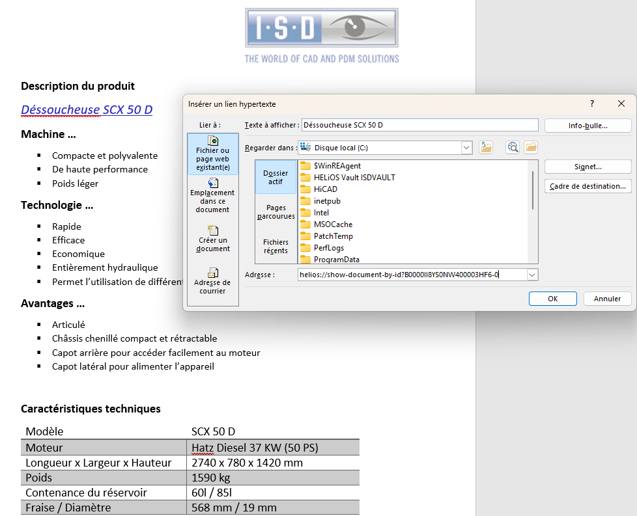637x516 pixels.
Task: Switch to 'Dossier actif' tab
Action: [x=276, y=178]
